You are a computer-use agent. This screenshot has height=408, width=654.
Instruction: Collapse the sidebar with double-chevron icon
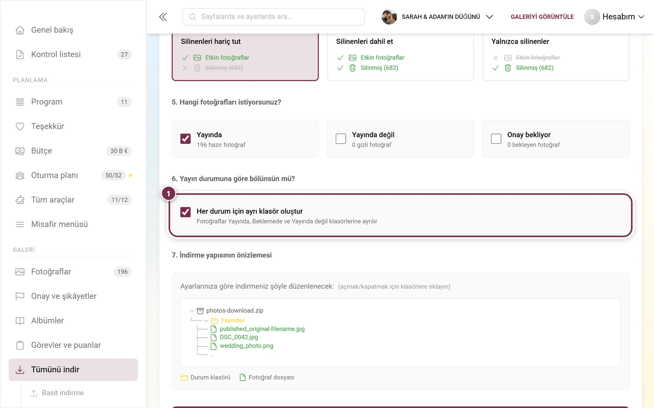[163, 17]
